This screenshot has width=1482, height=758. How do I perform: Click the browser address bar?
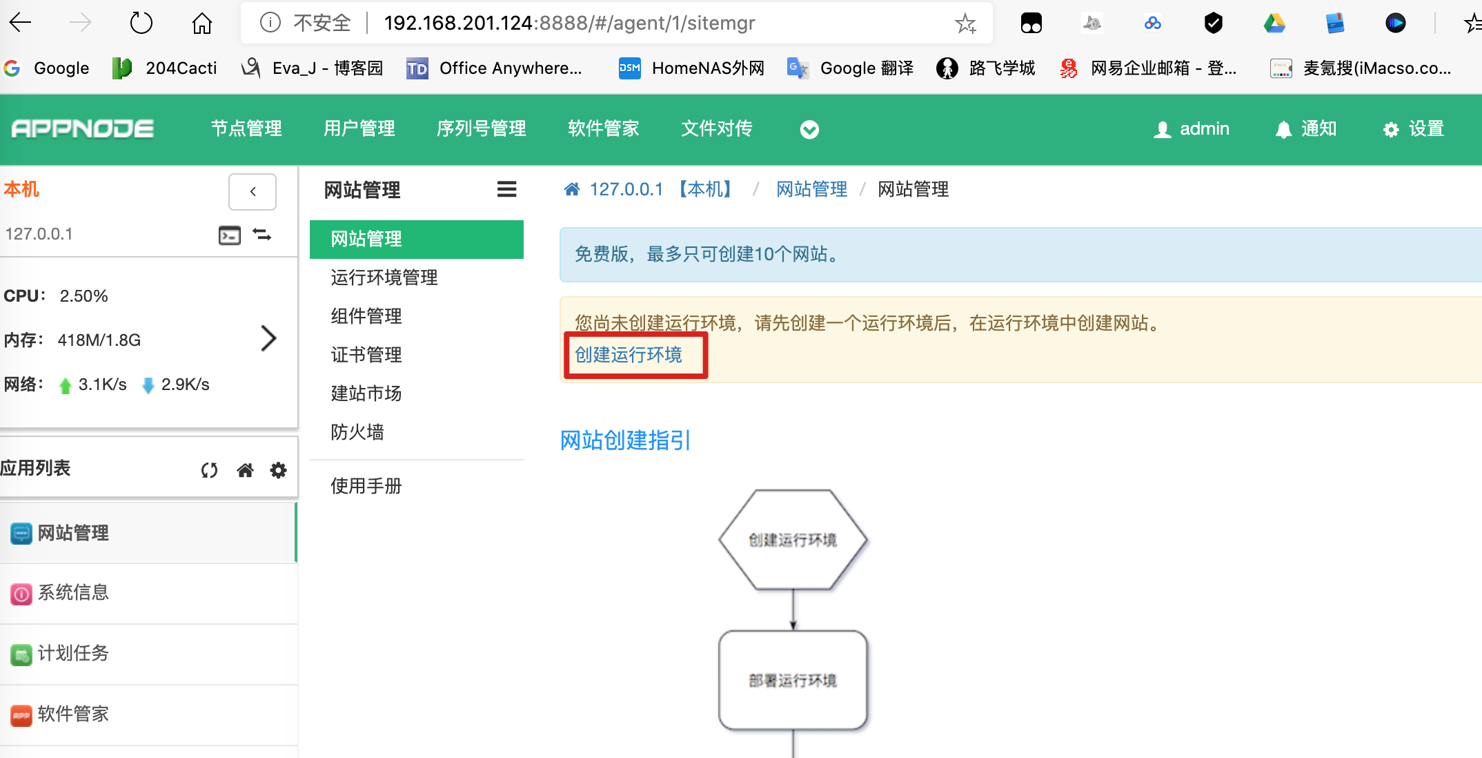[569, 23]
